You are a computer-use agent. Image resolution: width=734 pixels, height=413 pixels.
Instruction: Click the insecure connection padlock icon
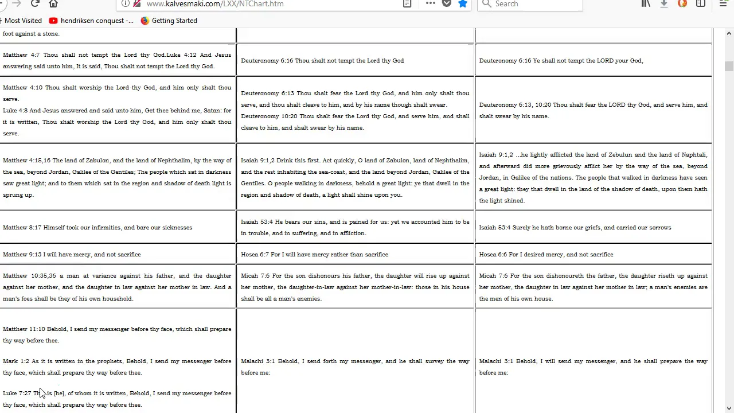137,3
